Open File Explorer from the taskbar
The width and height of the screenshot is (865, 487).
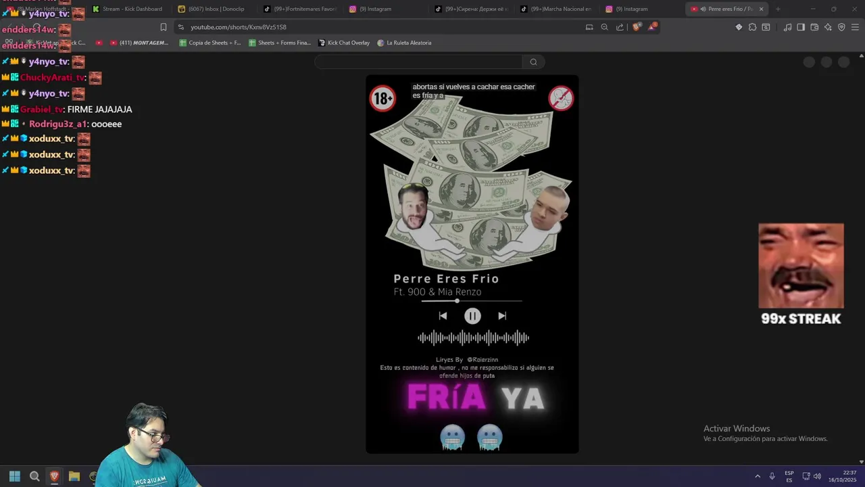pyautogui.click(x=74, y=476)
